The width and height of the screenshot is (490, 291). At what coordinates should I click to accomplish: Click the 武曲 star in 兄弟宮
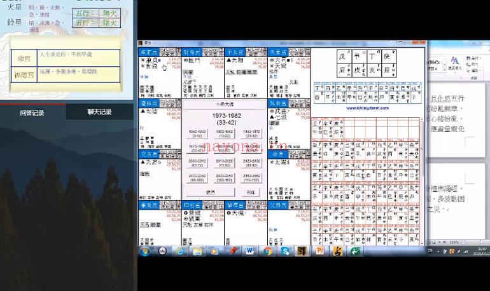coord(280,111)
